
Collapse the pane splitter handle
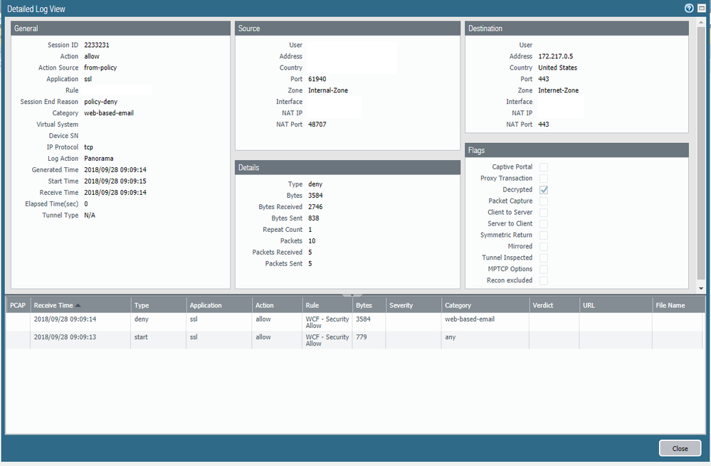(352, 294)
